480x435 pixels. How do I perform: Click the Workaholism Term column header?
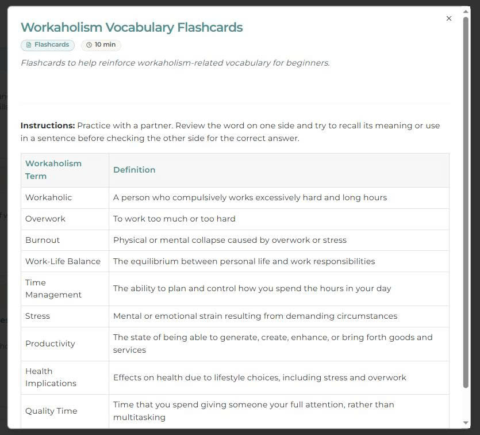point(65,170)
